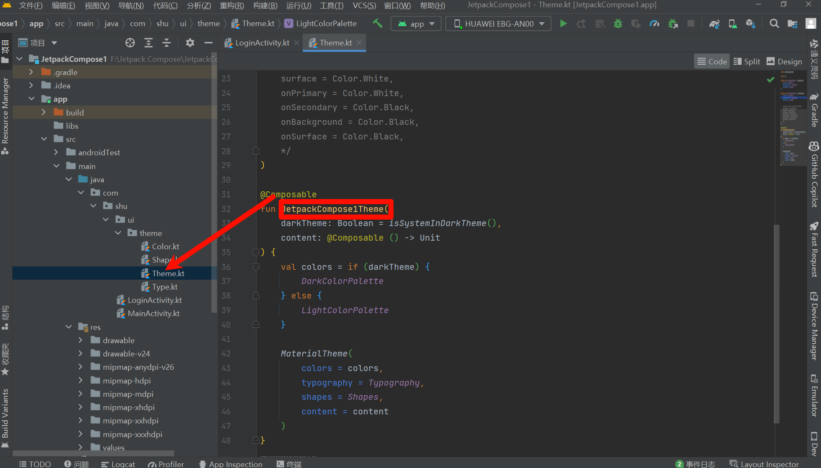The height and width of the screenshot is (468, 821).
Task: Open the 运行(U) menu
Action: click(x=298, y=5)
